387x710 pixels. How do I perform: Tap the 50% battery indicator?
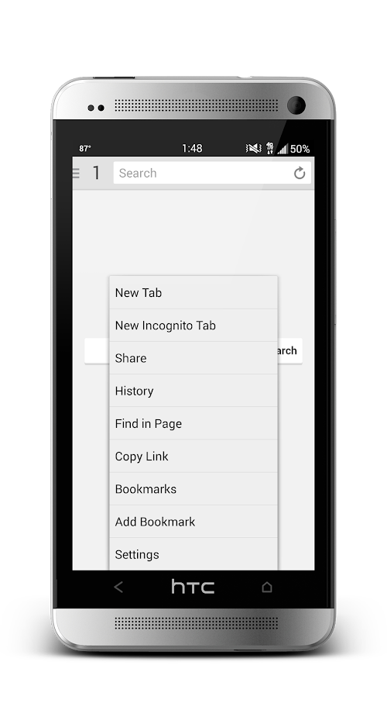pos(300,149)
